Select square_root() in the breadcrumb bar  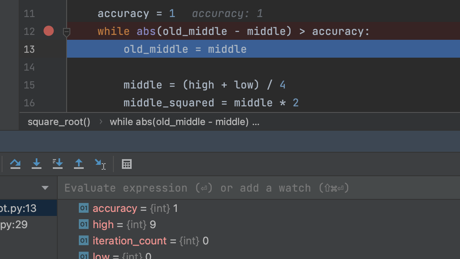[x=59, y=121]
